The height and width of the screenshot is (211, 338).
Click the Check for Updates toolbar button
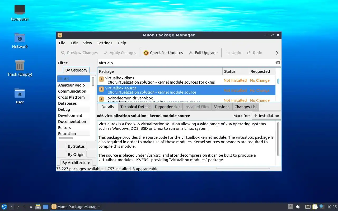[x=163, y=53]
